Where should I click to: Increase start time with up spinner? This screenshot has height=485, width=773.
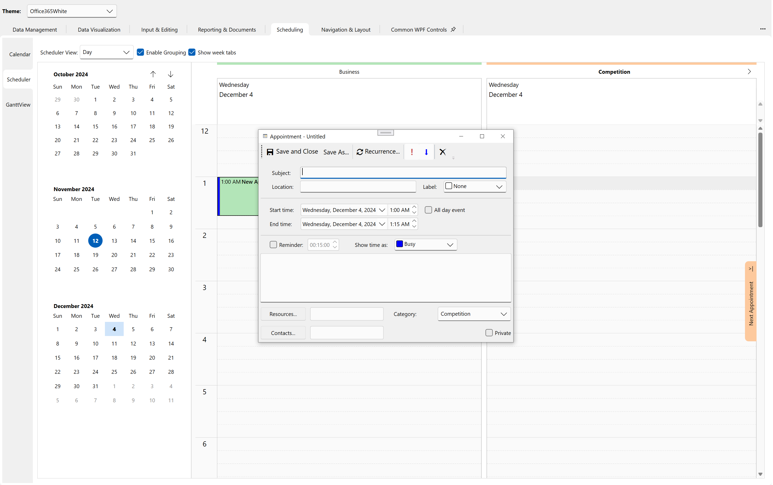pyautogui.click(x=414, y=207)
